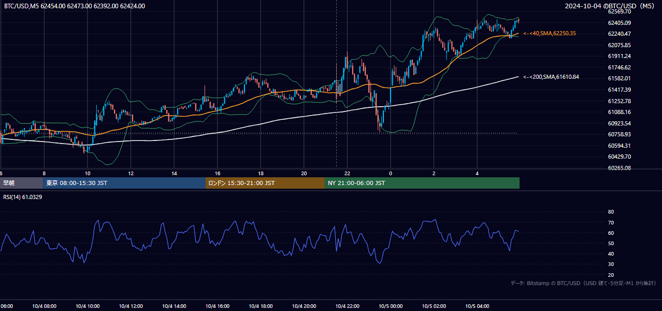Image resolution: width=662 pixels, height=311 pixels.
Task: Click RSI scale value 60
Action: click(611, 233)
